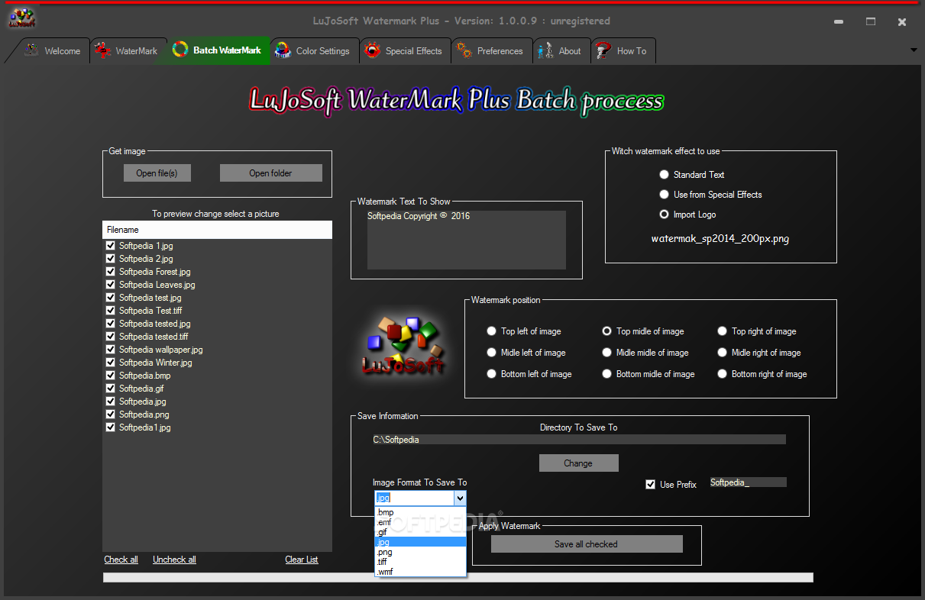Image resolution: width=925 pixels, height=600 pixels.
Task: Select .png format from list
Action: click(420, 552)
